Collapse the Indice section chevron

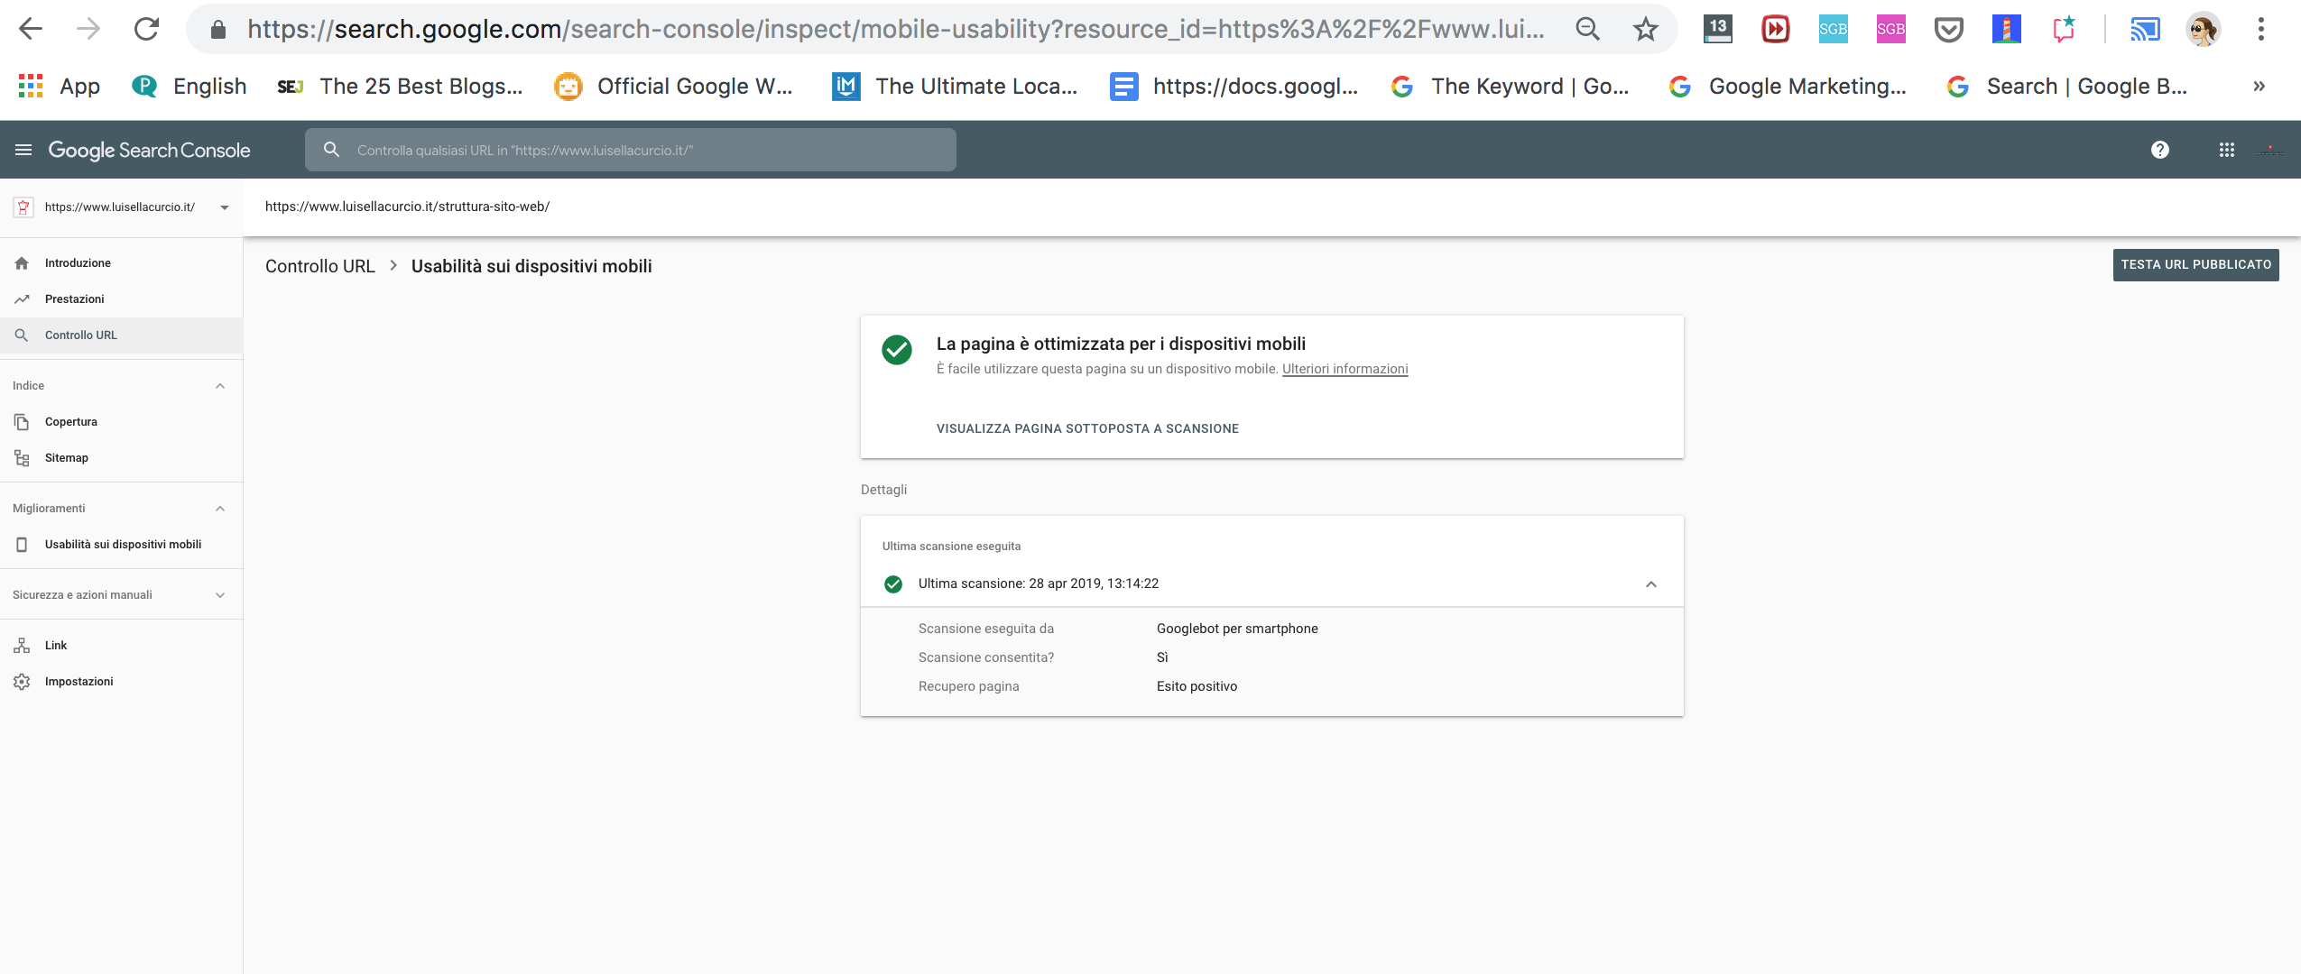tap(220, 386)
